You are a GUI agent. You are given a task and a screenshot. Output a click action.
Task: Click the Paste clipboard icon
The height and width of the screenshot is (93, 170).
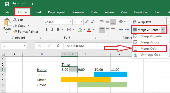(x=7, y=22)
